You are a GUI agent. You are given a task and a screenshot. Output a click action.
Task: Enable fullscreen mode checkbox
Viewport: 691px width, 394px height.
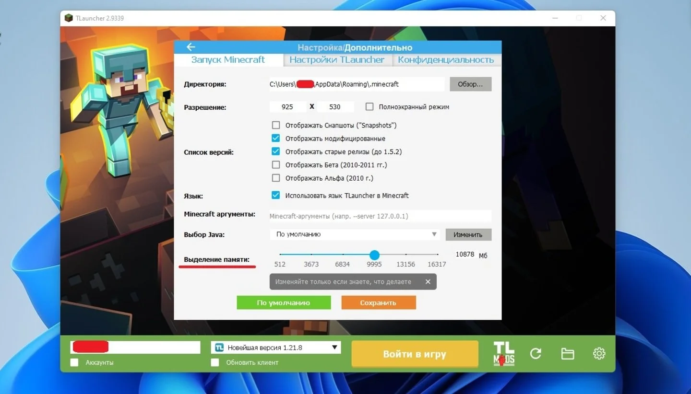point(369,107)
